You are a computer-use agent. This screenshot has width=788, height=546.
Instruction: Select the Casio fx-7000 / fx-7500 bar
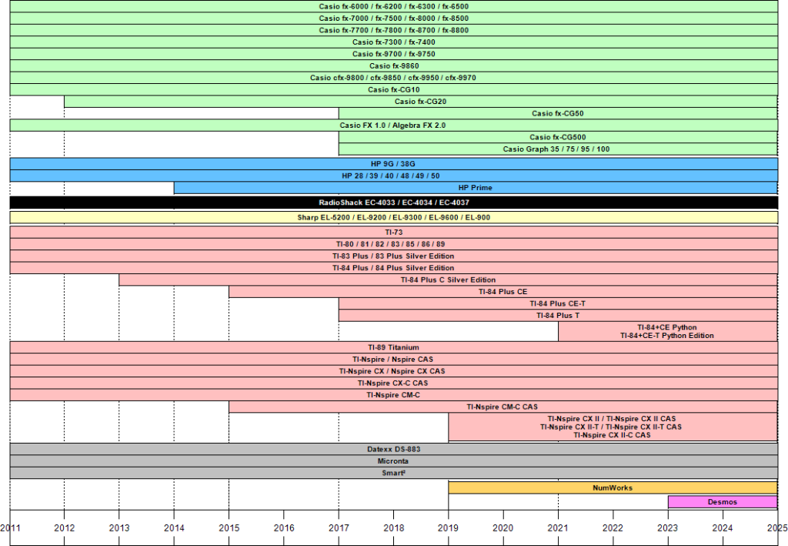tap(394, 18)
